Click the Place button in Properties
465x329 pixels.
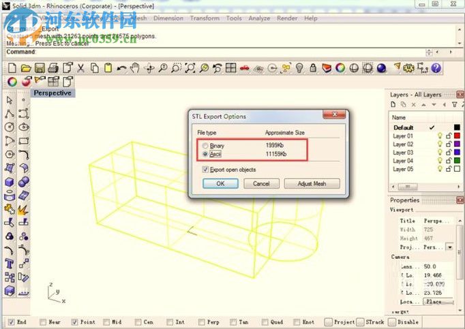click(438, 302)
